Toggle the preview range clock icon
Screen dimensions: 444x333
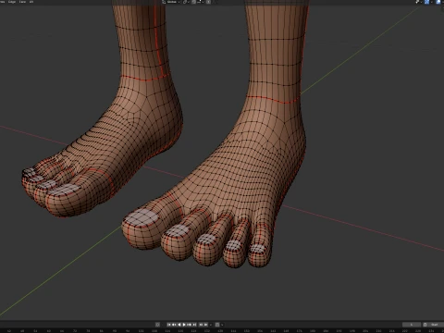click(x=425, y=325)
